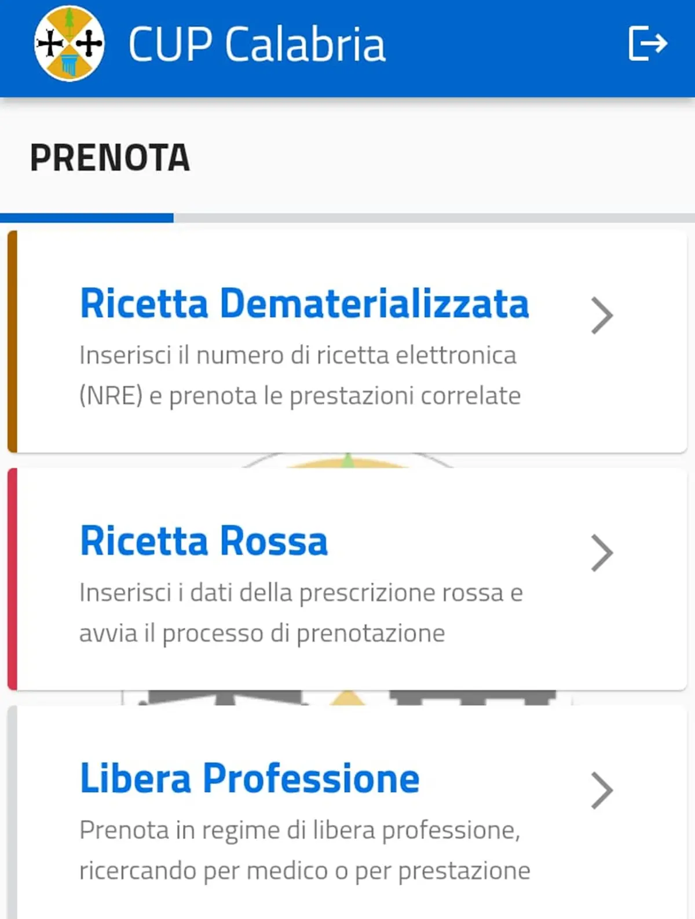This screenshot has width=695, height=919.
Task: Click the NRE electronic prescription description text
Action: pos(299,375)
